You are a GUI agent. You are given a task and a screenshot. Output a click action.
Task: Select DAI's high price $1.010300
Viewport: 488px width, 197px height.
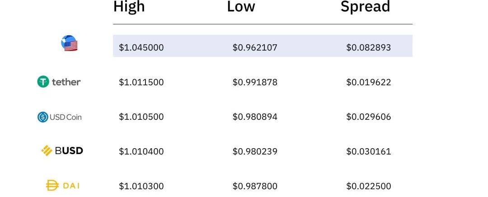point(141,186)
